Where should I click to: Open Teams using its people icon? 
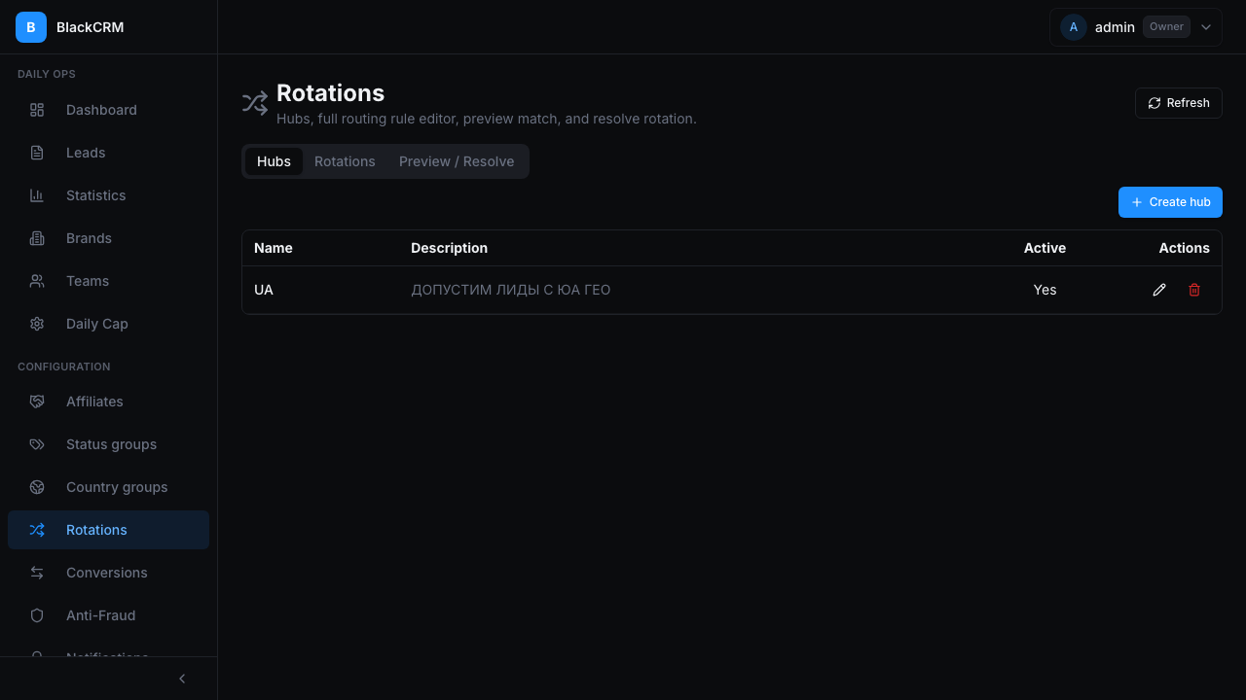(37, 281)
